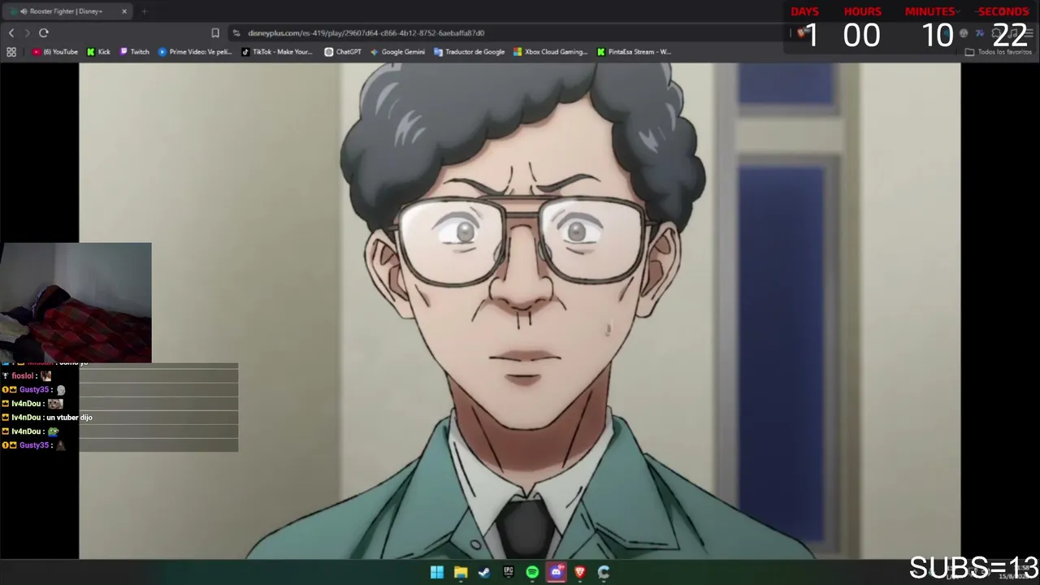Open a new browser tab
The height and width of the screenshot is (585, 1040).
(x=144, y=11)
